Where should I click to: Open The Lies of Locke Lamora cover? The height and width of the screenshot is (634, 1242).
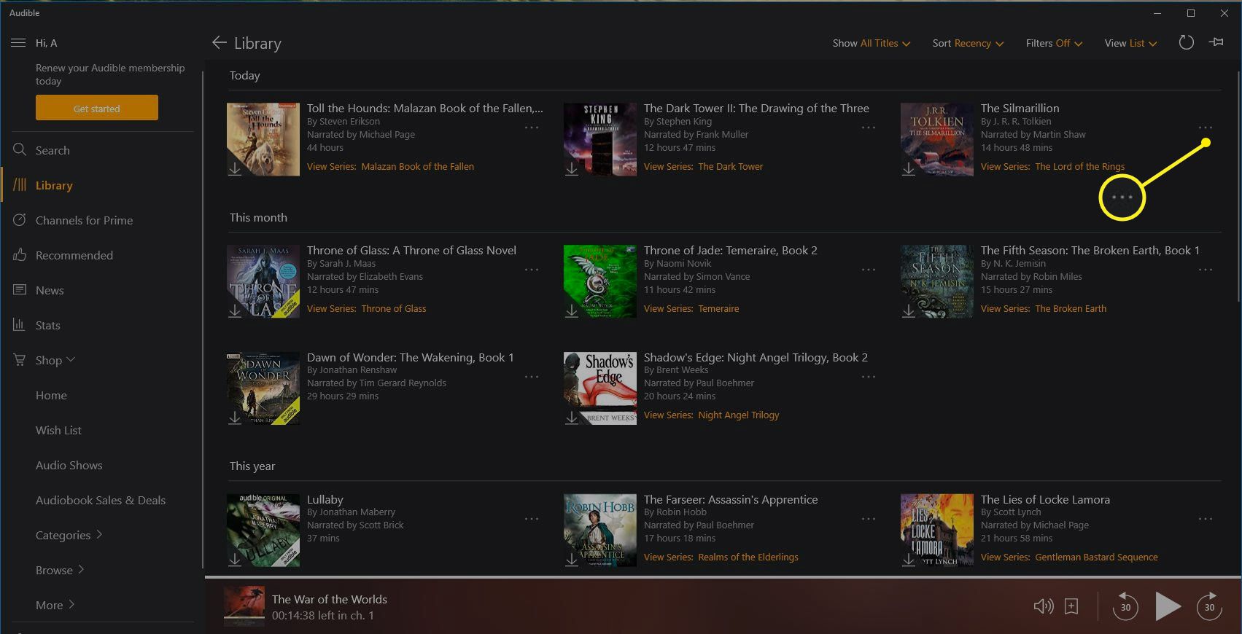point(937,531)
